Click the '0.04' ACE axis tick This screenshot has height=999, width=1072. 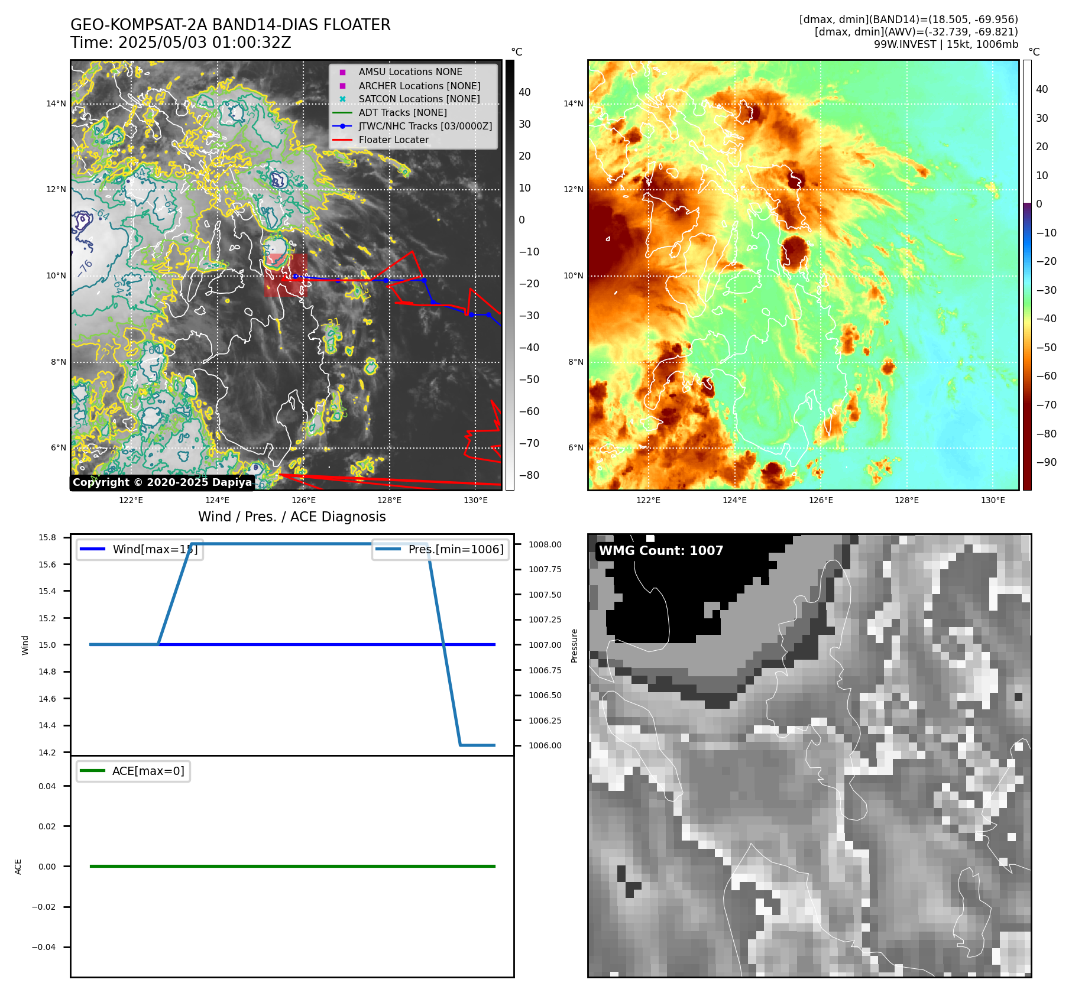tap(47, 786)
